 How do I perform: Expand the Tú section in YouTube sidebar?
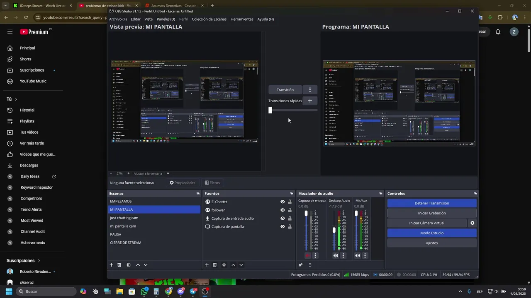tap(12, 99)
